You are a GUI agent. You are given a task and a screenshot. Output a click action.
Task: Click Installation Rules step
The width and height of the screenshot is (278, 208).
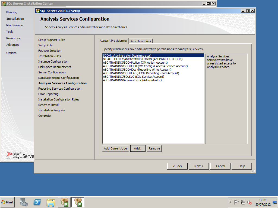pyautogui.click(x=49, y=56)
